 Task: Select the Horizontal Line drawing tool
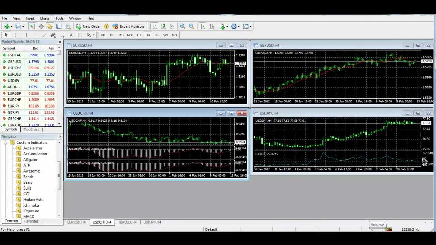(35, 35)
